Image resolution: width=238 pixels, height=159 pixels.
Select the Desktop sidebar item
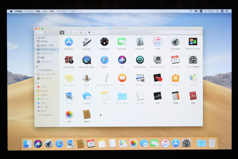[x=47, y=54]
